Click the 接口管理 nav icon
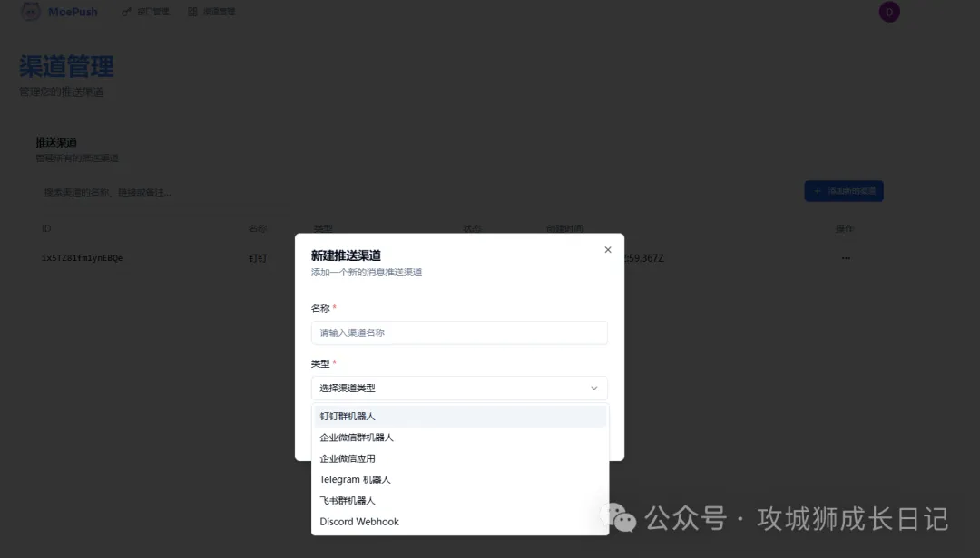This screenshot has width=980, height=558. (126, 12)
